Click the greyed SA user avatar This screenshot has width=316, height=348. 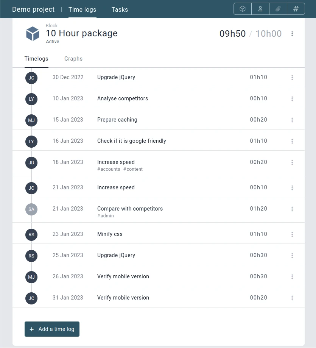31,209
